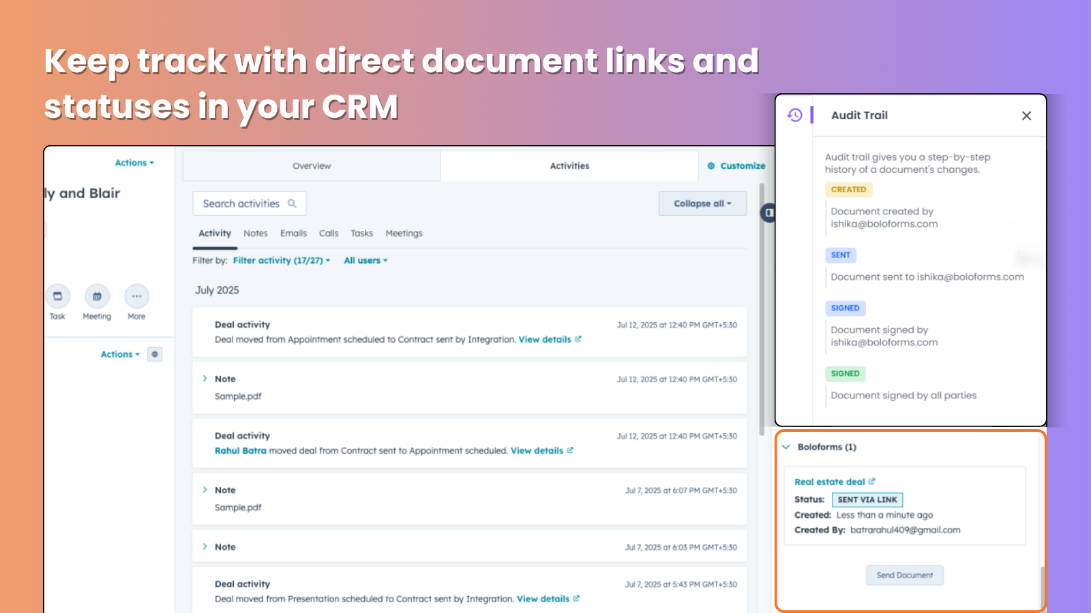Open the Collapse all dropdown

pyautogui.click(x=702, y=204)
